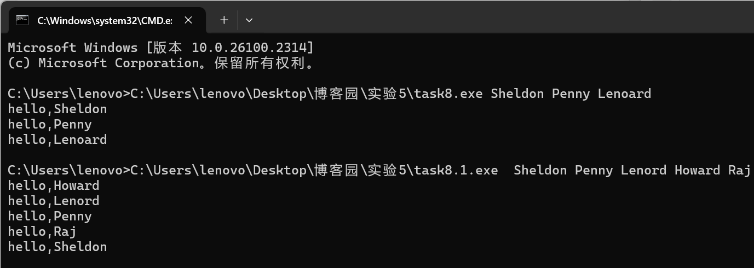Open a new tab with the plus icon
The width and height of the screenshot is (754, 268).
(224, 20)
